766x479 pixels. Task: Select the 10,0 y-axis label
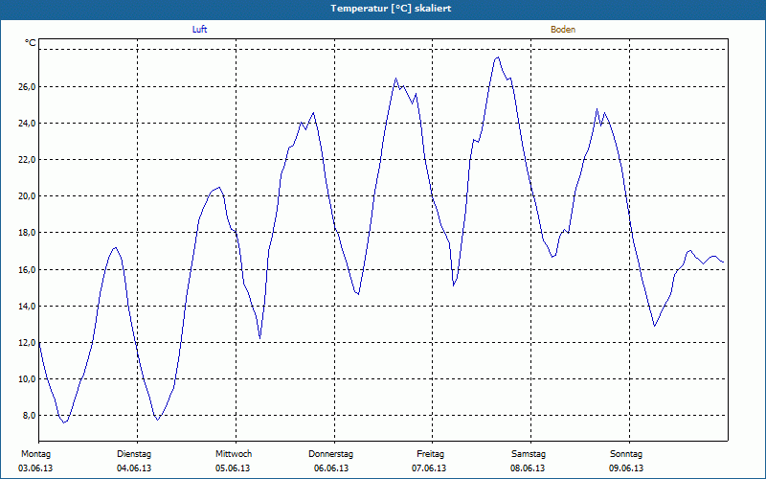[x=28, y=379]
